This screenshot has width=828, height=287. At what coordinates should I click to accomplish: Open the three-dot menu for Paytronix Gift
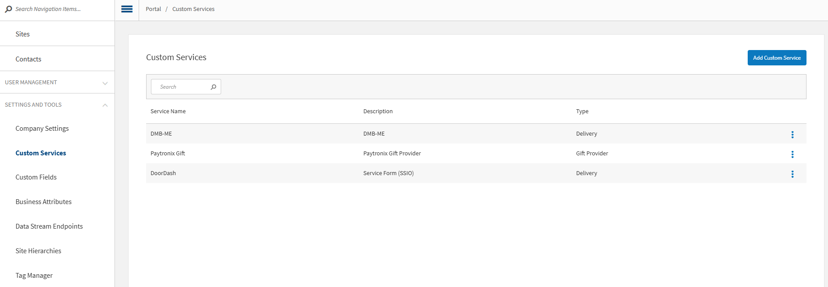792,154
